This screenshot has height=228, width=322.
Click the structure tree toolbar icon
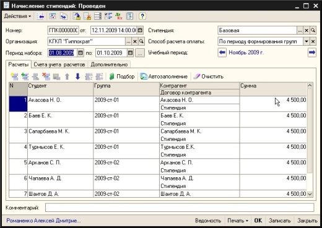pyautogui.click(x=108, y=16)
